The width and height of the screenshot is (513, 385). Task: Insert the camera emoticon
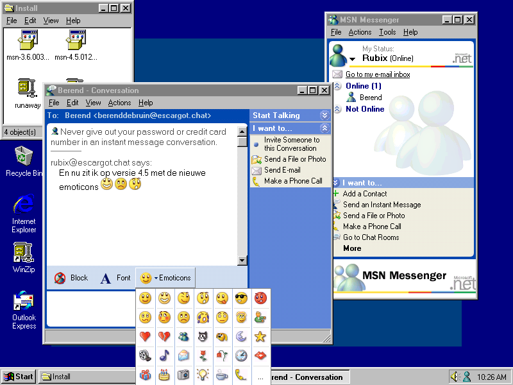(x=184, y=375)
